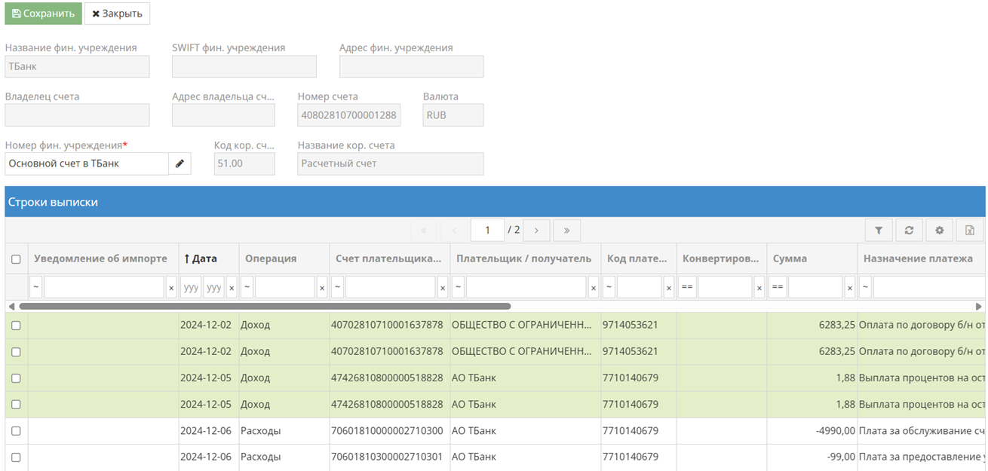Clear the Операция column filter
Viewport: 988px width, 471px height.
point(322,287)
